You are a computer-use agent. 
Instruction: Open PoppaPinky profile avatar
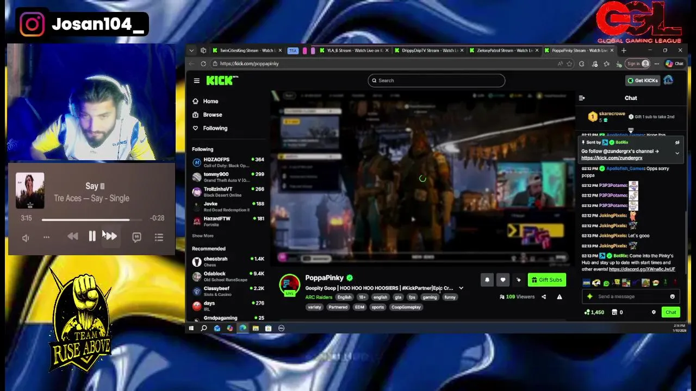[x=289, y=285]
